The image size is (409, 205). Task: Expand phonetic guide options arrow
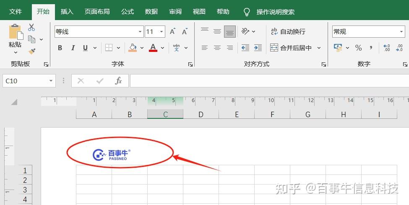click(x=186, y=48)
